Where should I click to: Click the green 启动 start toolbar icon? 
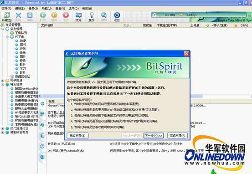click(43, 15)
